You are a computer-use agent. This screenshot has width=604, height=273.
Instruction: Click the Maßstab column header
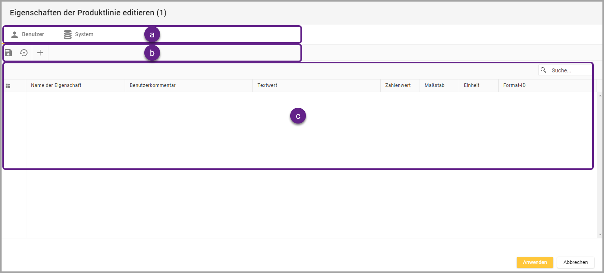(435, 85)
